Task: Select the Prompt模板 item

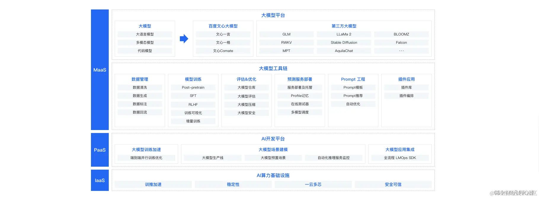Action: click(x=353, y=87)
